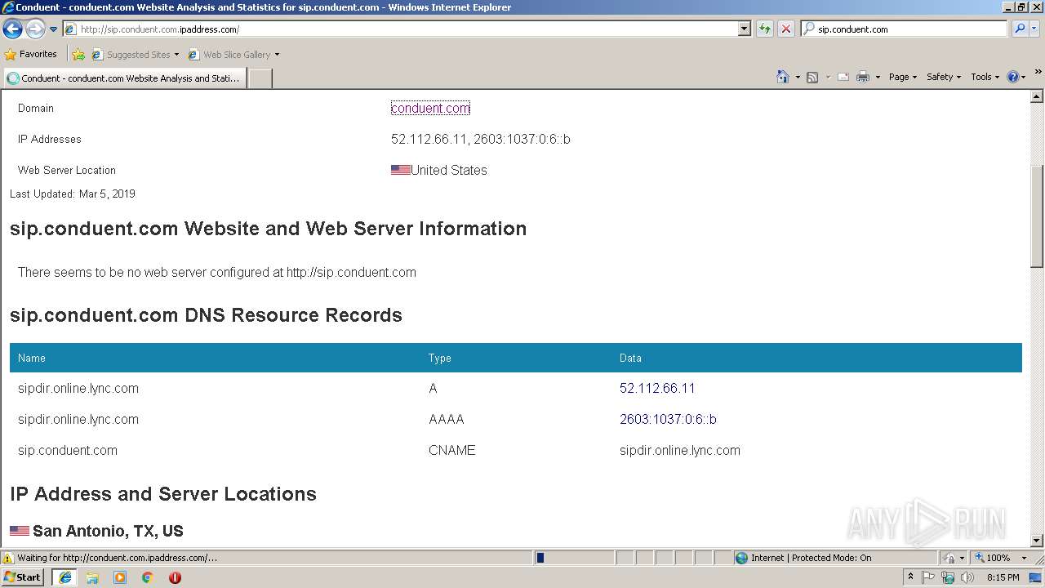The image size is (1045, 588).
Task: Click the Data column header
Action: click(630, 358)
